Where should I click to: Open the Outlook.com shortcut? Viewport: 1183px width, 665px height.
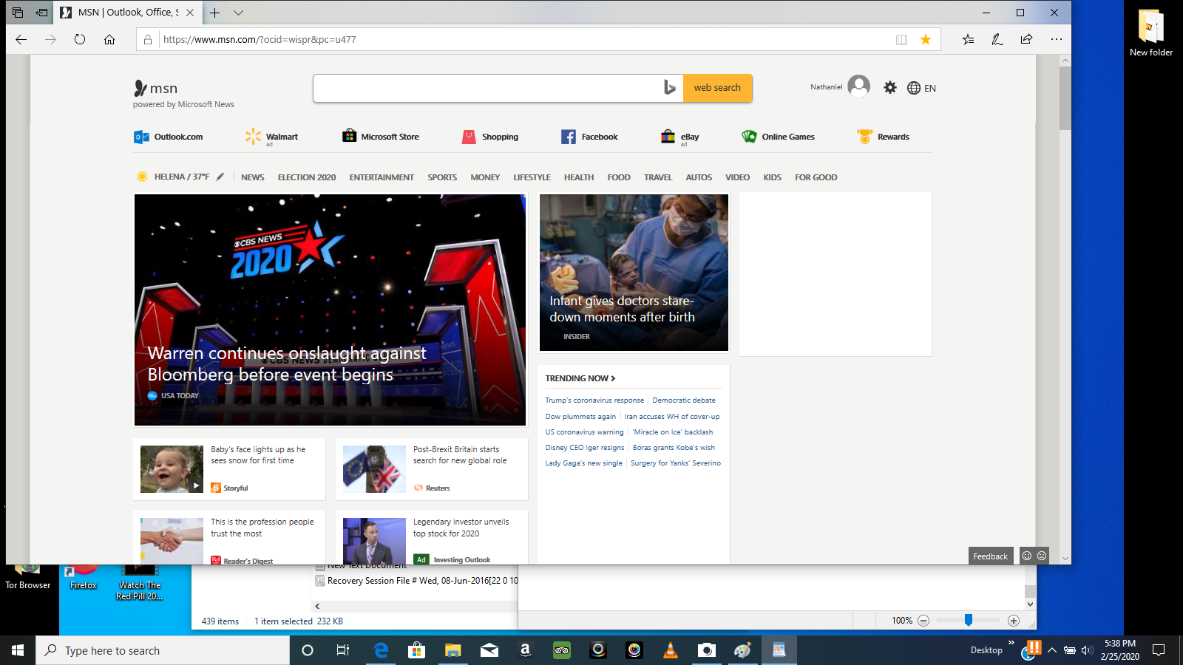(x=169, y=137)
